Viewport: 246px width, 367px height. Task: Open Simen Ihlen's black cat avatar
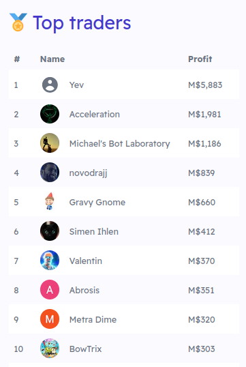click(x=50, y=231)
